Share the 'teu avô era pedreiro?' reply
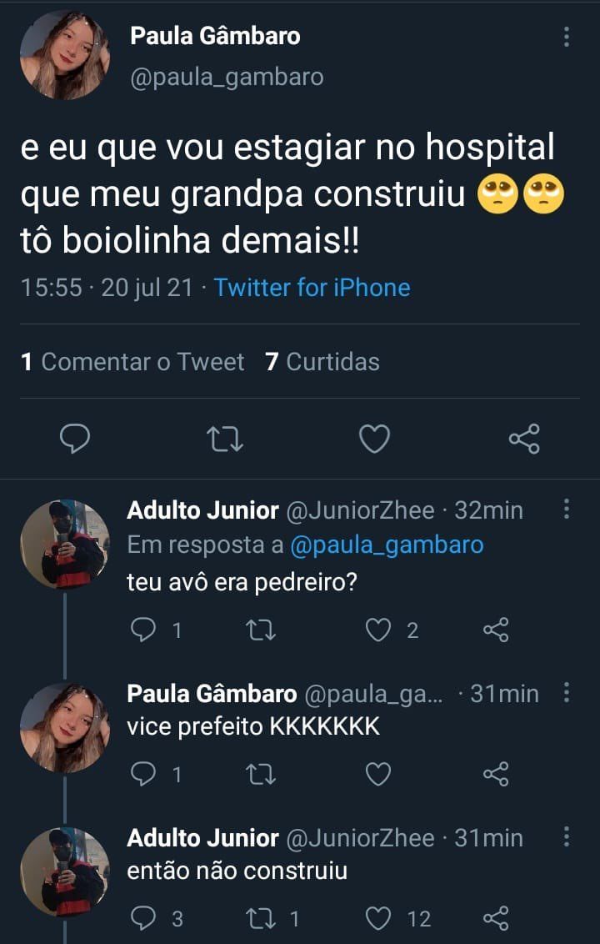This screenshot has width=600, height=944. (496, 630)
